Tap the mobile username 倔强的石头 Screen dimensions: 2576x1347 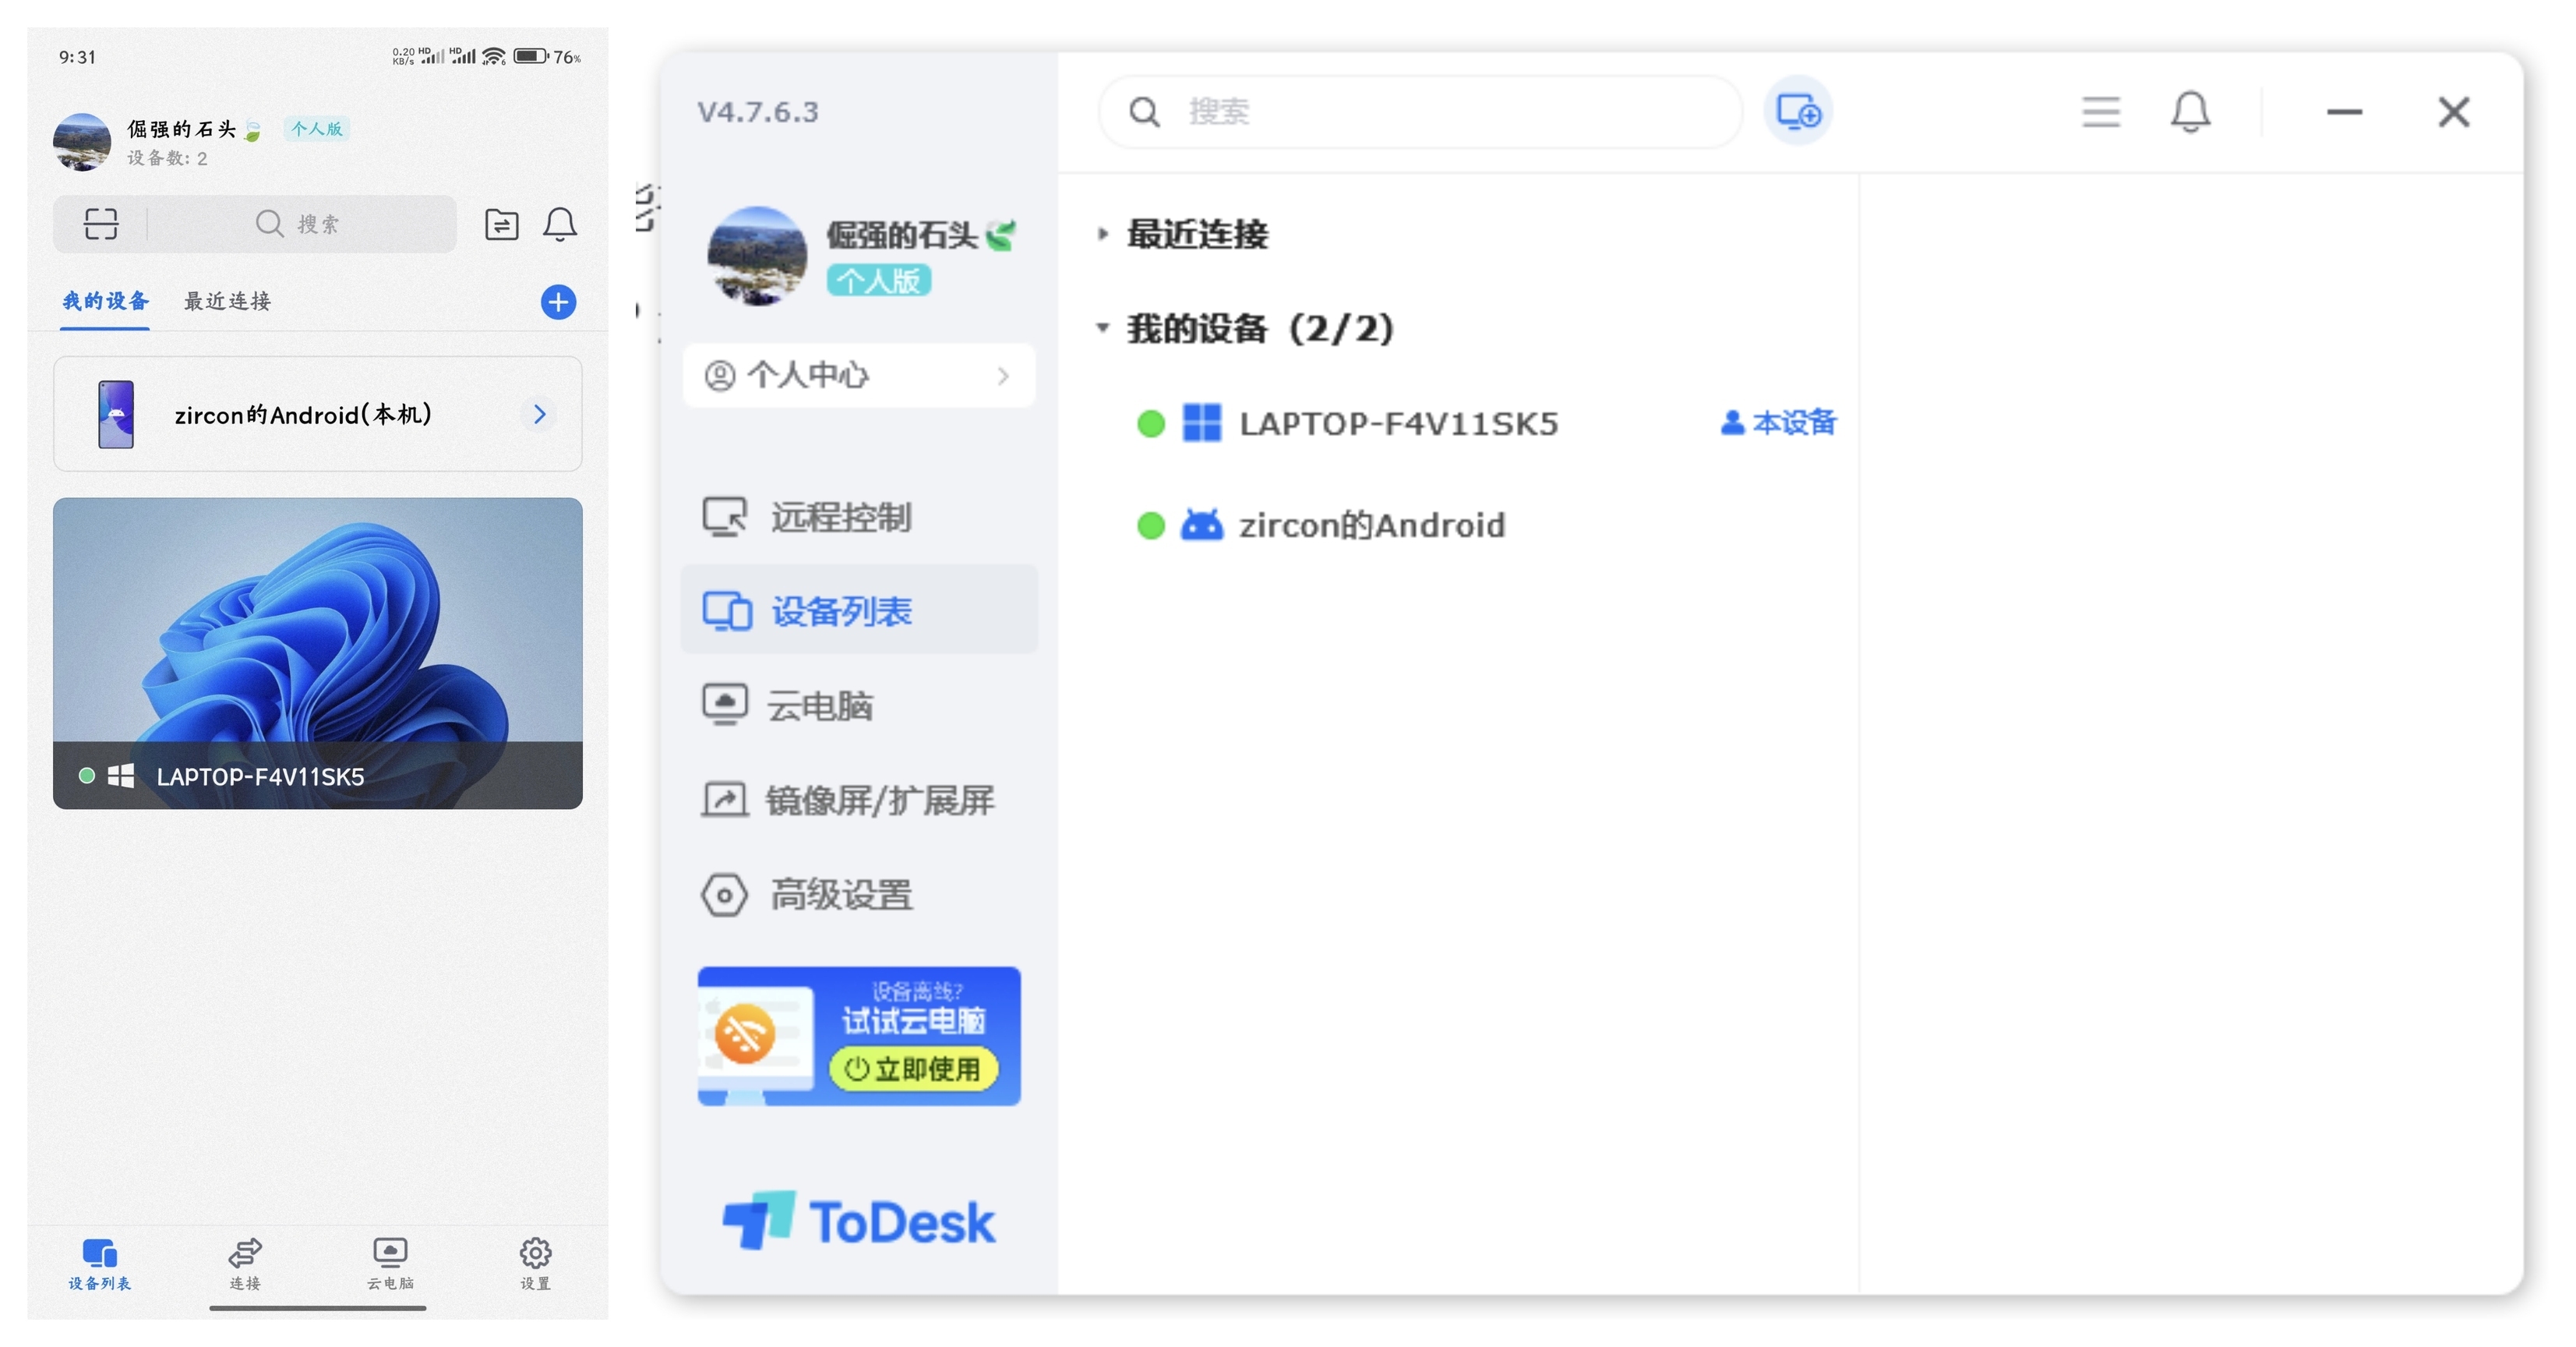click(x=182, y=129)
